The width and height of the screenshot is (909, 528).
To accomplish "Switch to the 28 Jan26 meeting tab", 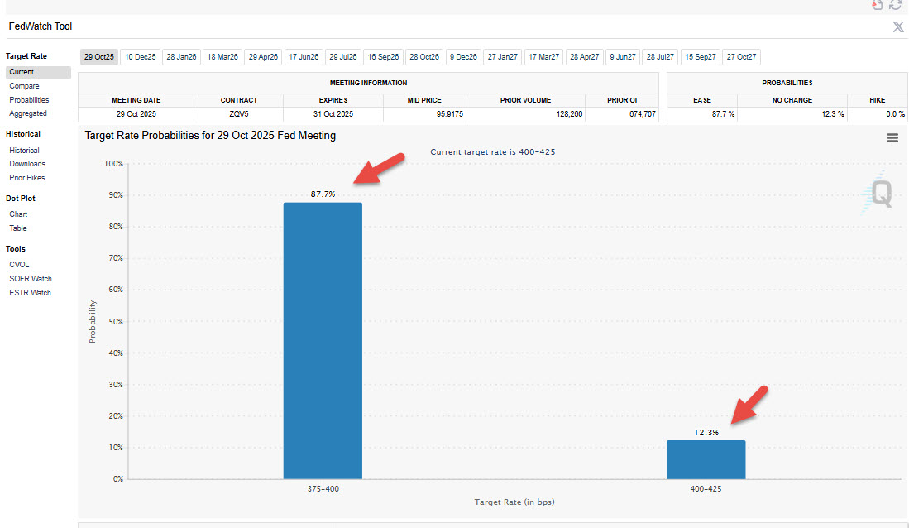I will pyautogui.click(x=181, y=57).
